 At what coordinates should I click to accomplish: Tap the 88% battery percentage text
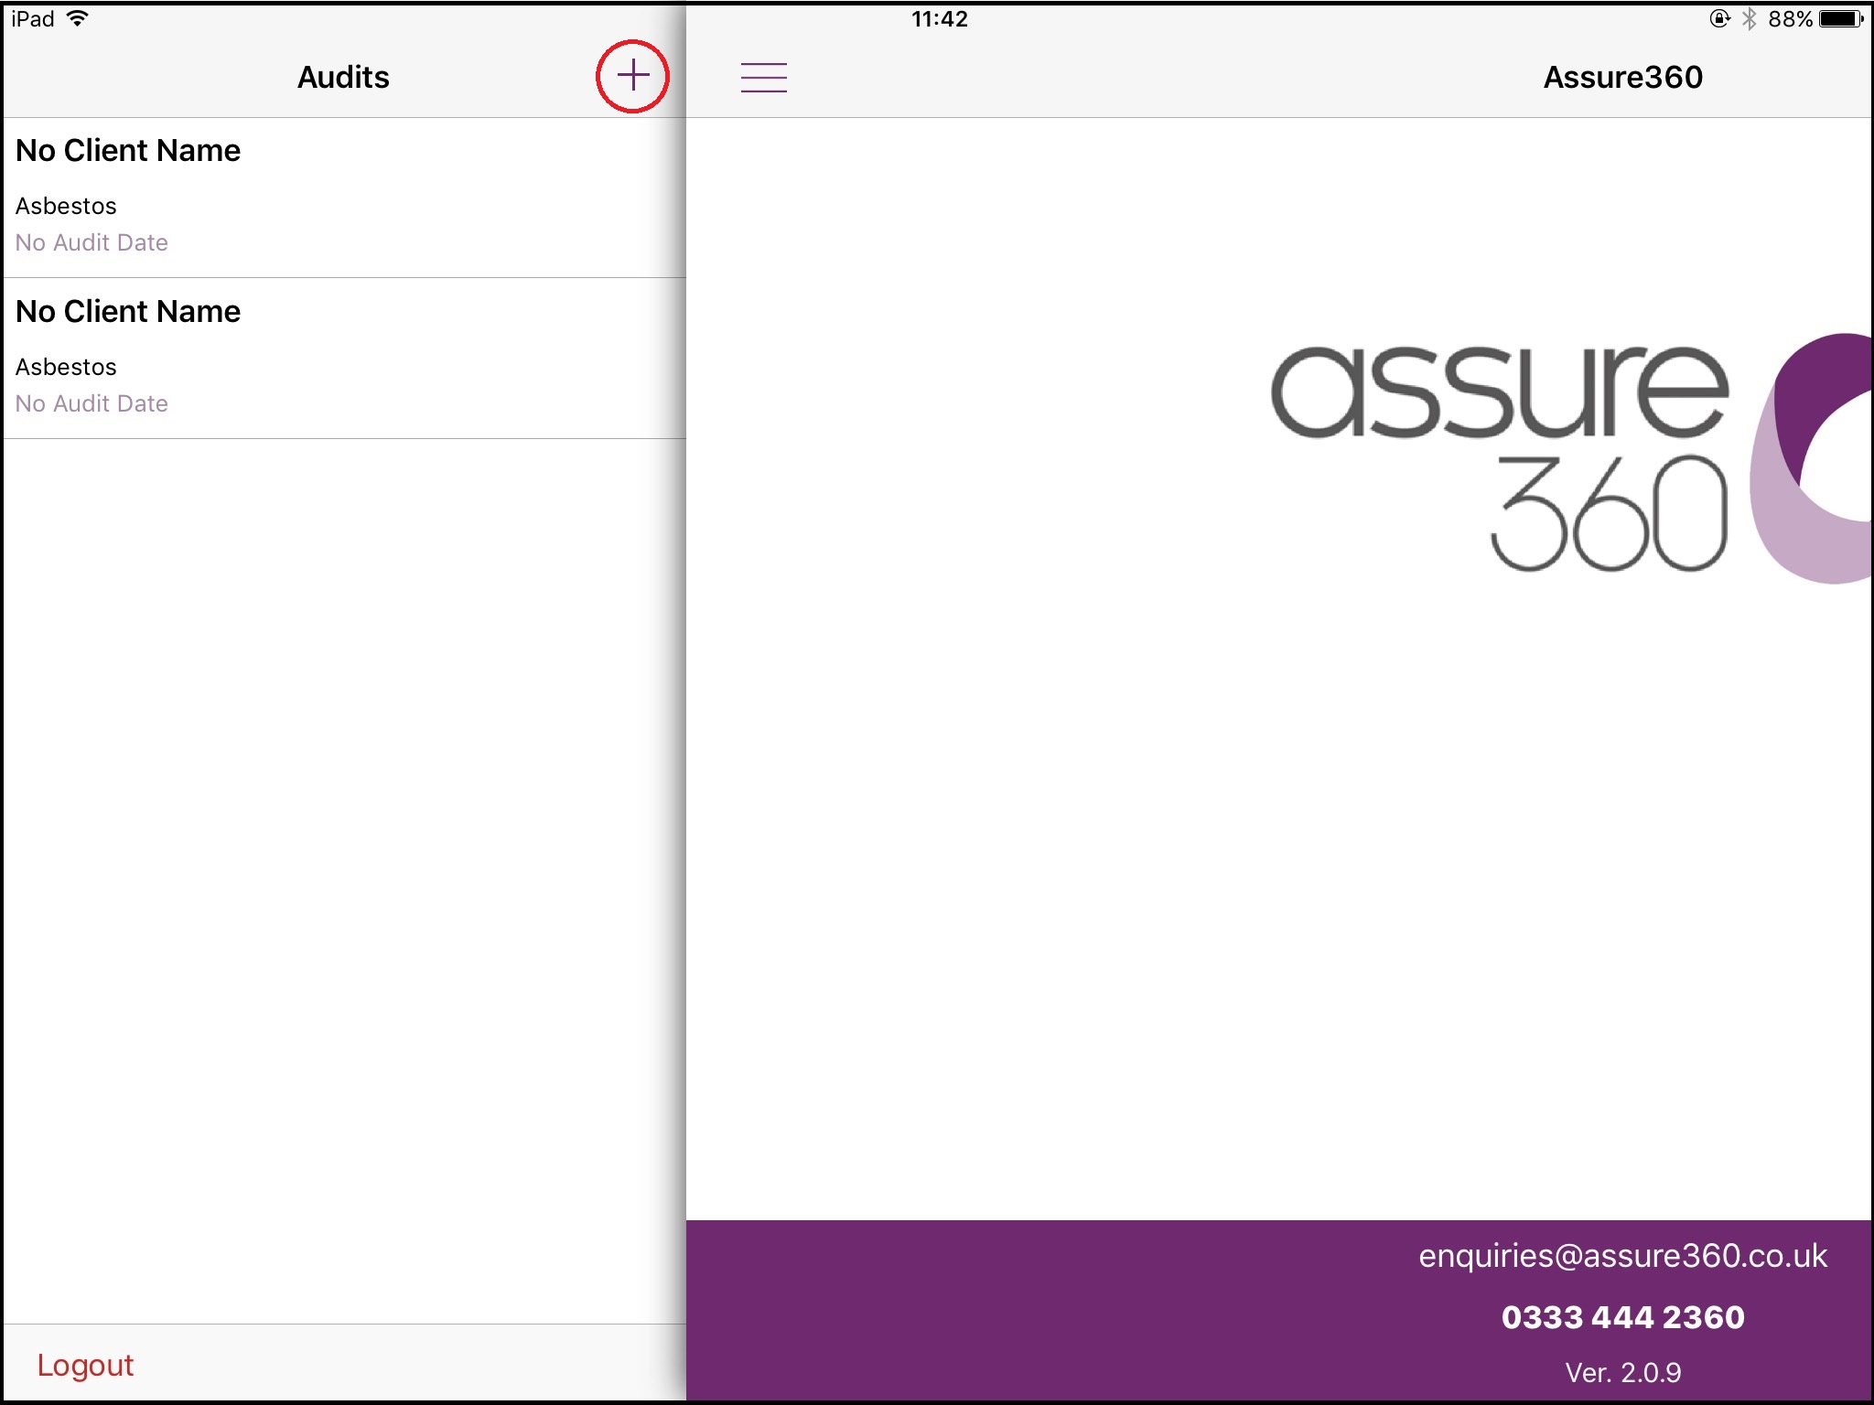tap(1790, 18)
